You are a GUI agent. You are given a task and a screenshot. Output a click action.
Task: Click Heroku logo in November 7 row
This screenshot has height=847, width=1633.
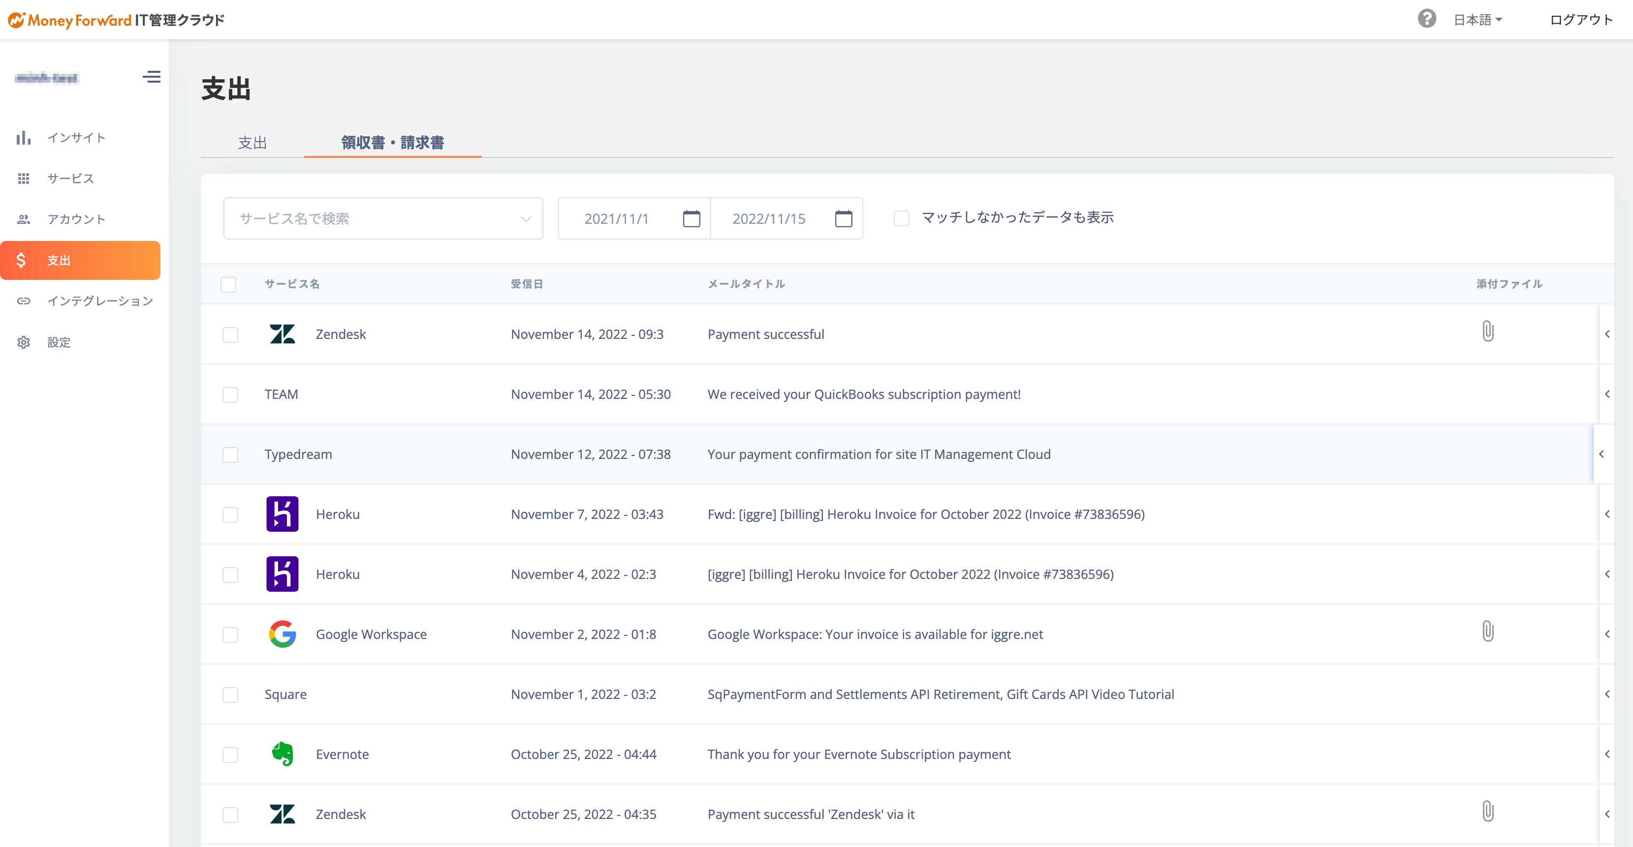tap(282, 514)
